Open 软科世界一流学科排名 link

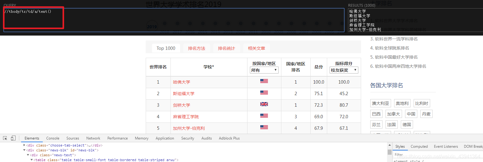click(396, 39)
